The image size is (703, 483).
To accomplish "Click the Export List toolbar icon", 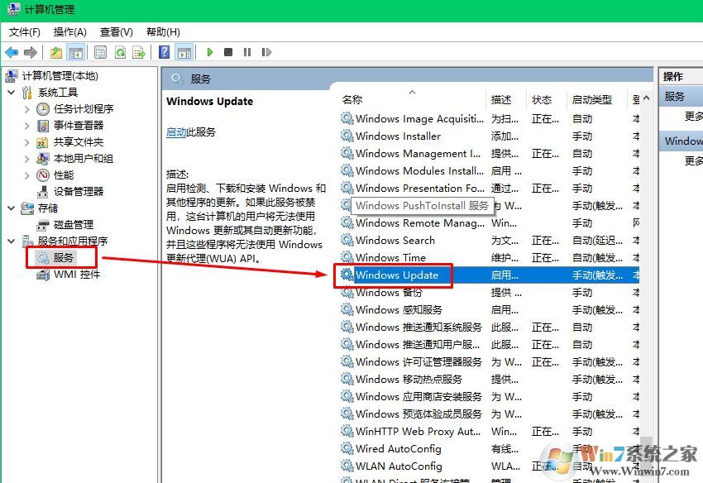I will pyautogui.click(x=140, y=52).
